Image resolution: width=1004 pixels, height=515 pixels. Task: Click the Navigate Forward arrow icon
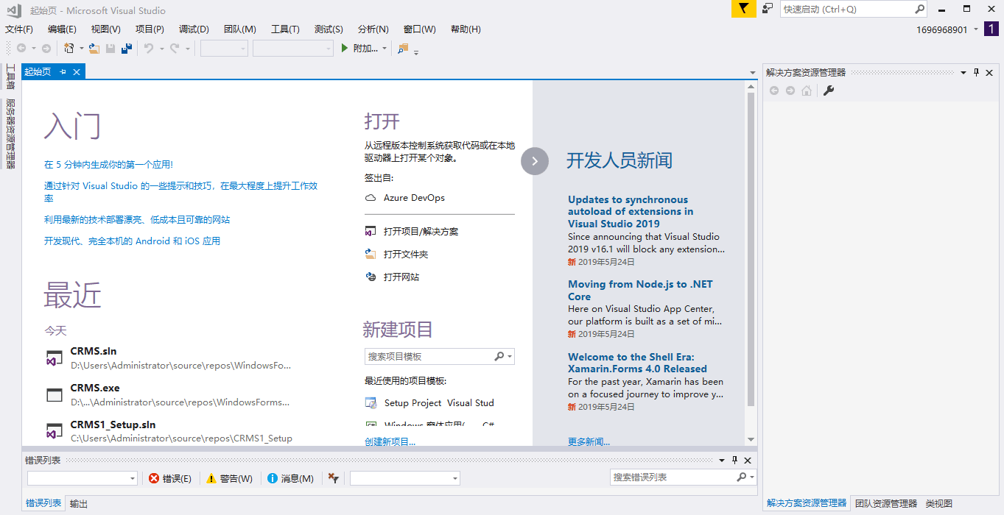click(46, 49)
